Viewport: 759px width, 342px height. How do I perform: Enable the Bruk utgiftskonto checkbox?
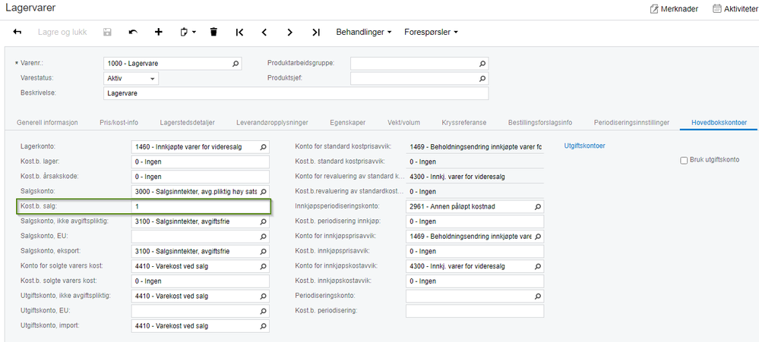pos(684,160)
